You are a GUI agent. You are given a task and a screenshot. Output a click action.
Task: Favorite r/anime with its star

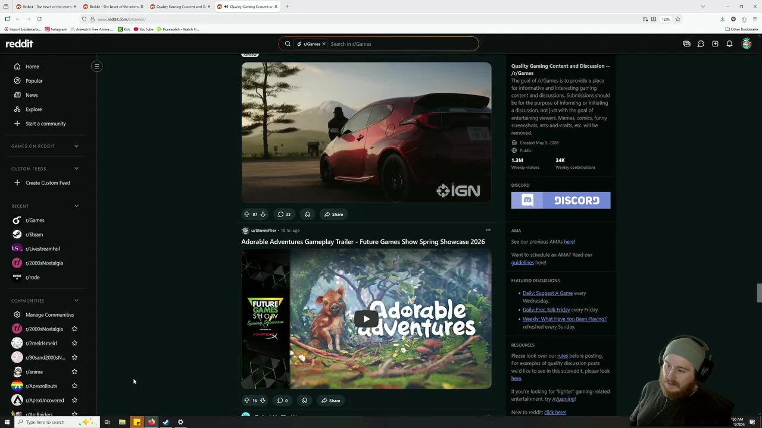pyautogui.click(x=74, y=372)
